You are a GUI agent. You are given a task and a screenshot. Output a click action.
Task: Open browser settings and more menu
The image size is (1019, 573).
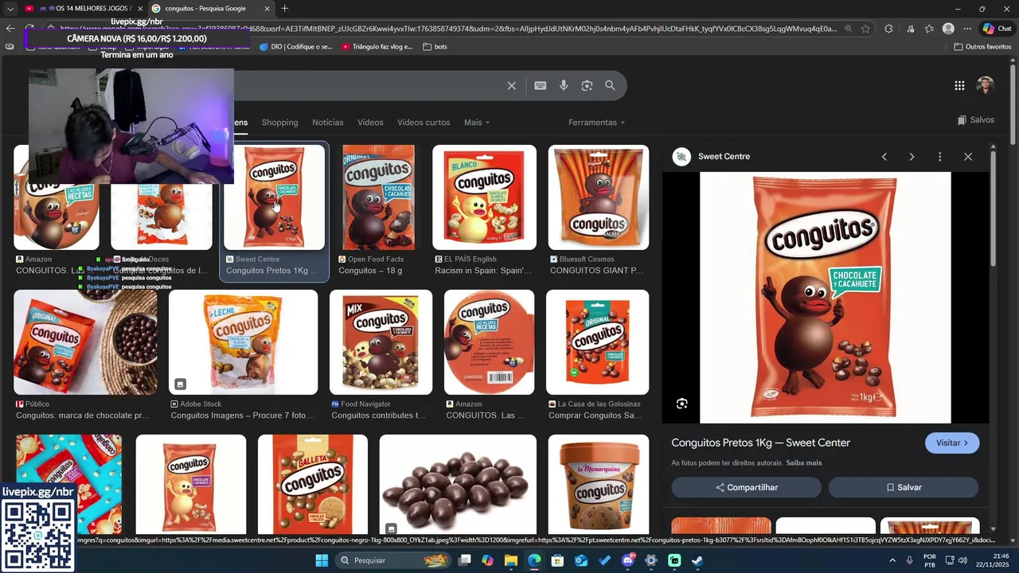pos(967,29)
